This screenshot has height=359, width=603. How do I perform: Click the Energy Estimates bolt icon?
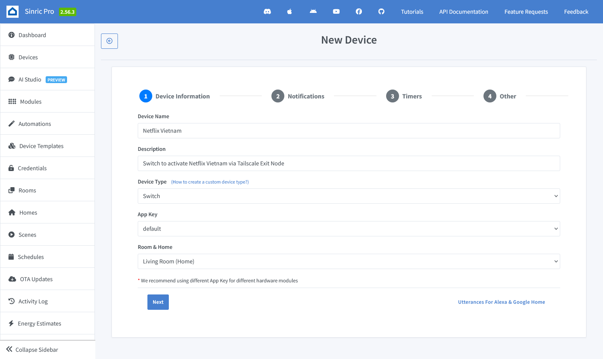pyautogui.click(x=11, y=324)
